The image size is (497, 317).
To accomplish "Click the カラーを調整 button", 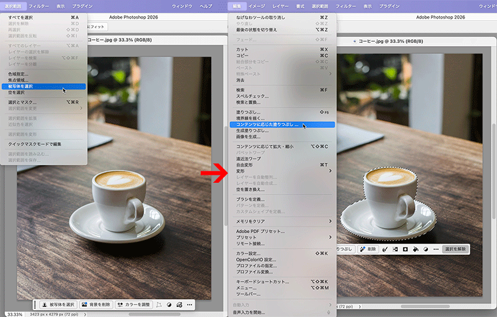I will click(x=133, y=305).
